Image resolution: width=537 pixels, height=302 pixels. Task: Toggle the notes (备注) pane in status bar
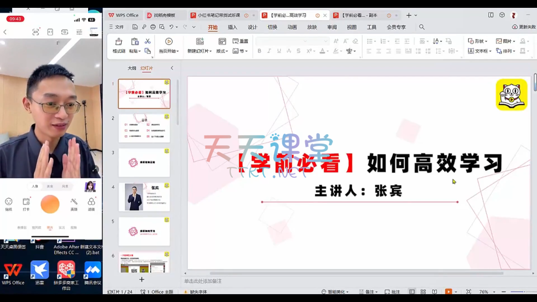pyautogui.click(x=370, y=292)
